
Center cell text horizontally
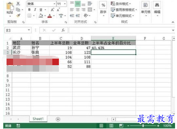(x=78, y=10)
